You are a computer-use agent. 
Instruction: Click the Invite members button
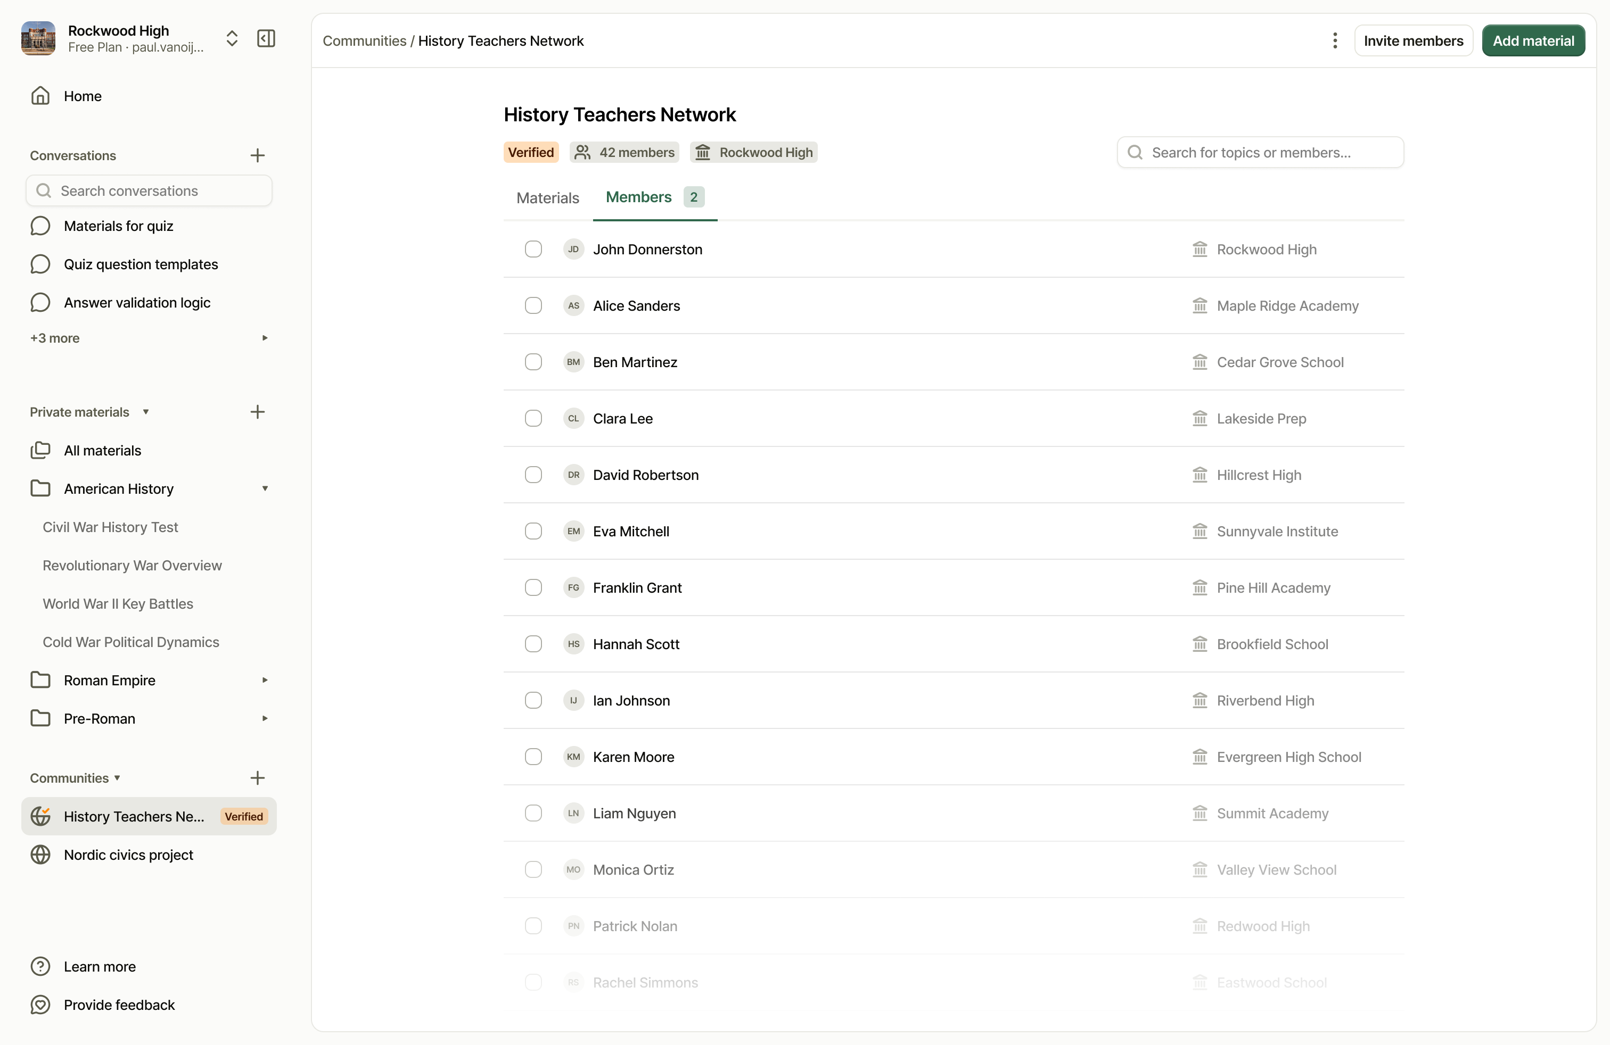coord(1413,40)
